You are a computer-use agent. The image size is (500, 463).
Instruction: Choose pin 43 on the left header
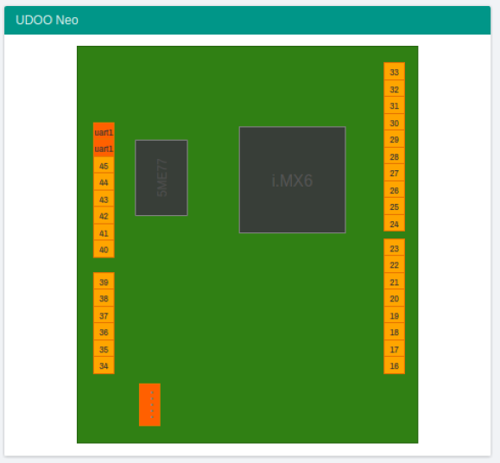point(104,199)
